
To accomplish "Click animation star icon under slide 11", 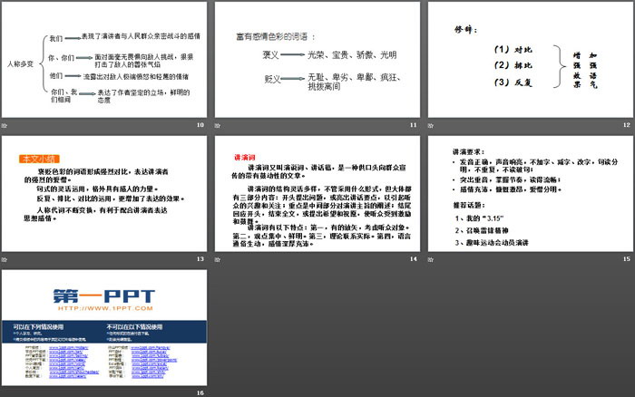I will coord(218,125).
